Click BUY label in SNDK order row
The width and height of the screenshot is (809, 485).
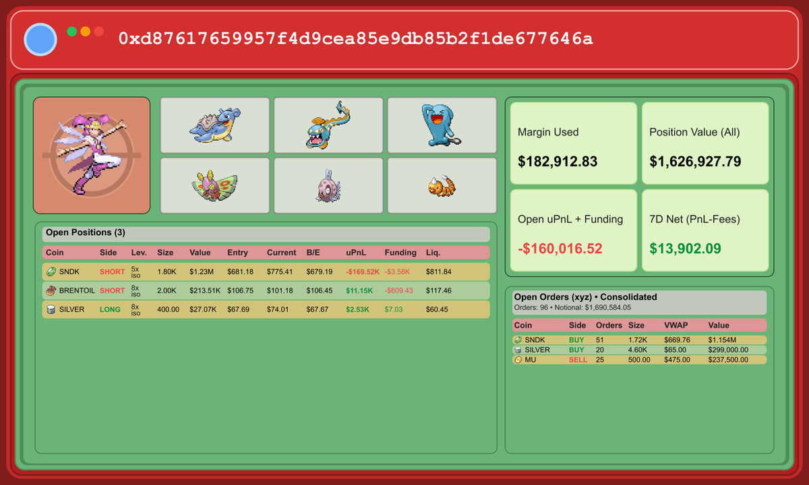pos(576,340)
